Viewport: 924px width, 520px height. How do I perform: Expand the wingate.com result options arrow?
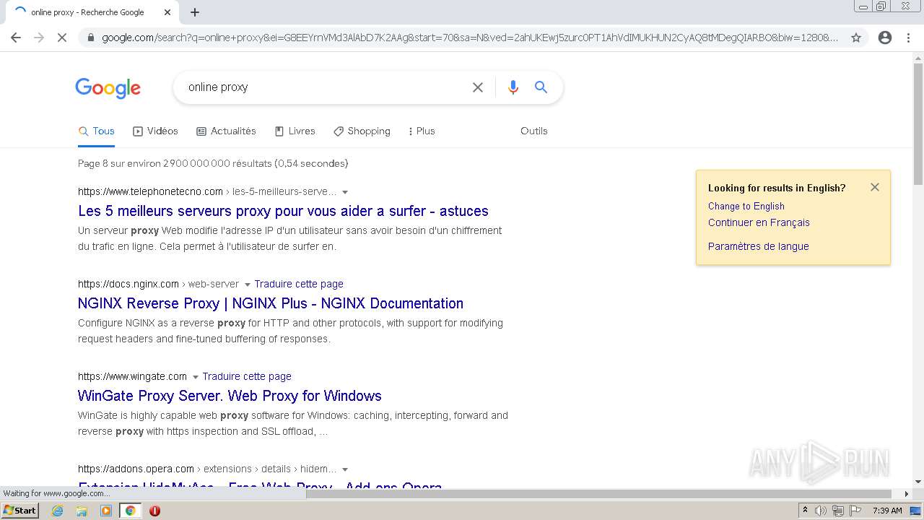[x=195, y=377]
